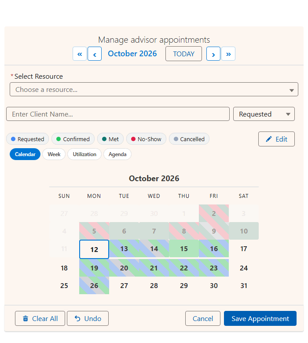Click the TODAY button

tap(183, 54)
